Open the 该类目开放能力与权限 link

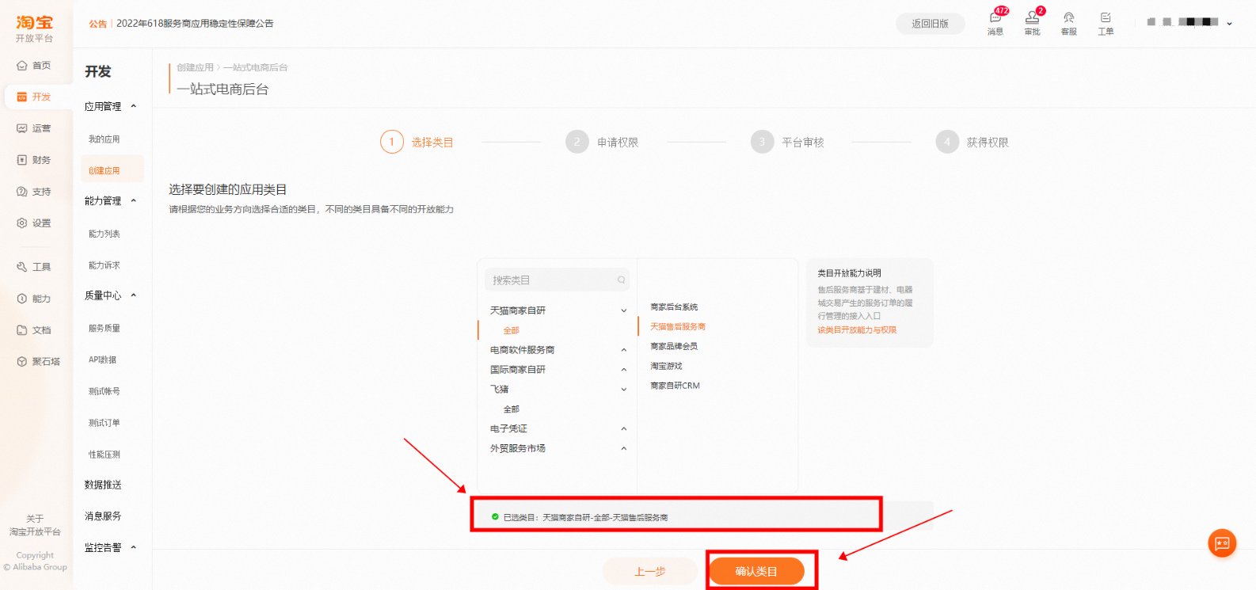click(x=858, y=330)
